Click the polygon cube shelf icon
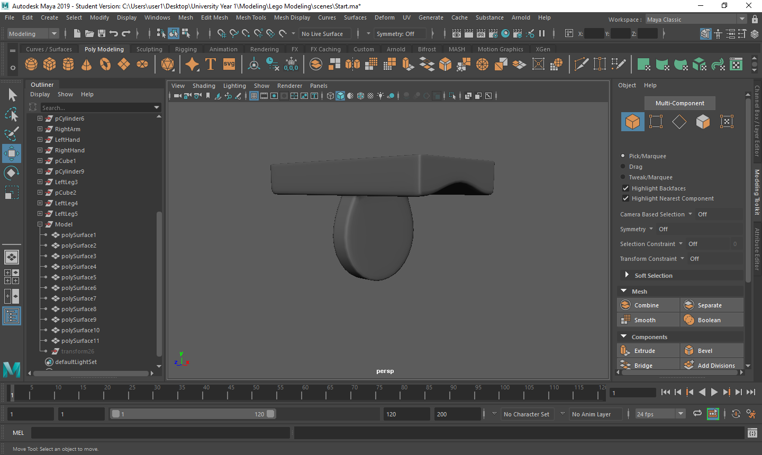 tap(49, 65)
